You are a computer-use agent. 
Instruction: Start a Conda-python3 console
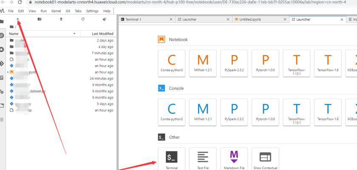171,112
